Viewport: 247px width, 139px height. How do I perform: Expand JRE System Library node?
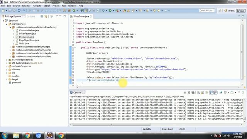tap(7, 63)
